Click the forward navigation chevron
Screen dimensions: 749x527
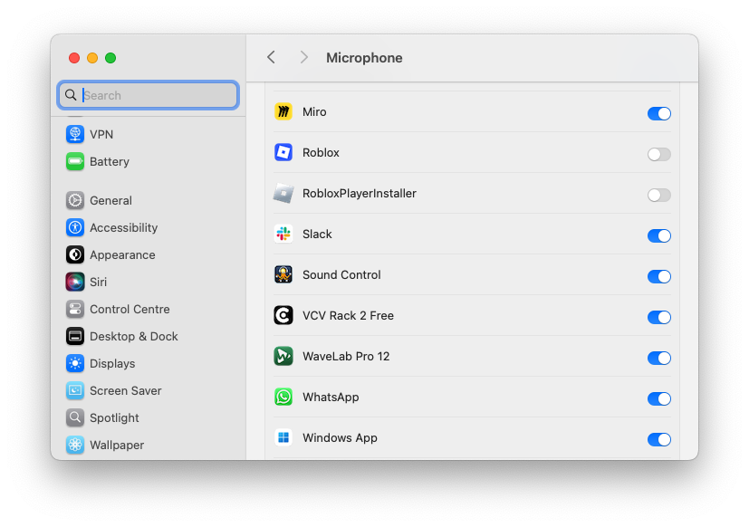[x=304, y=57]
